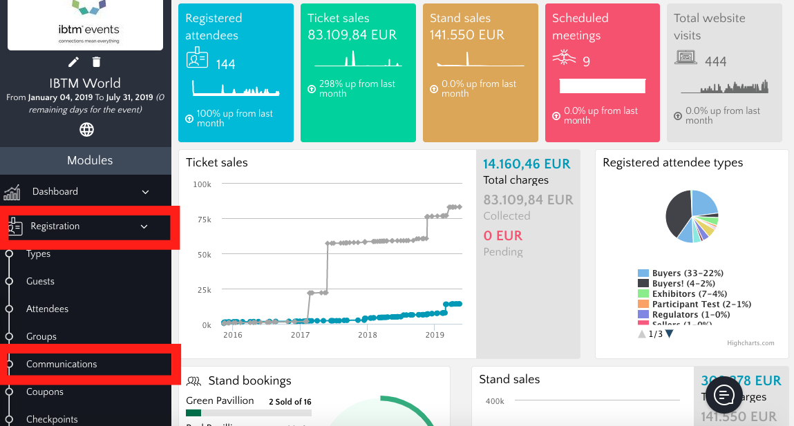
Task: Open the chat support bubble icon
Action: (724, 395)
